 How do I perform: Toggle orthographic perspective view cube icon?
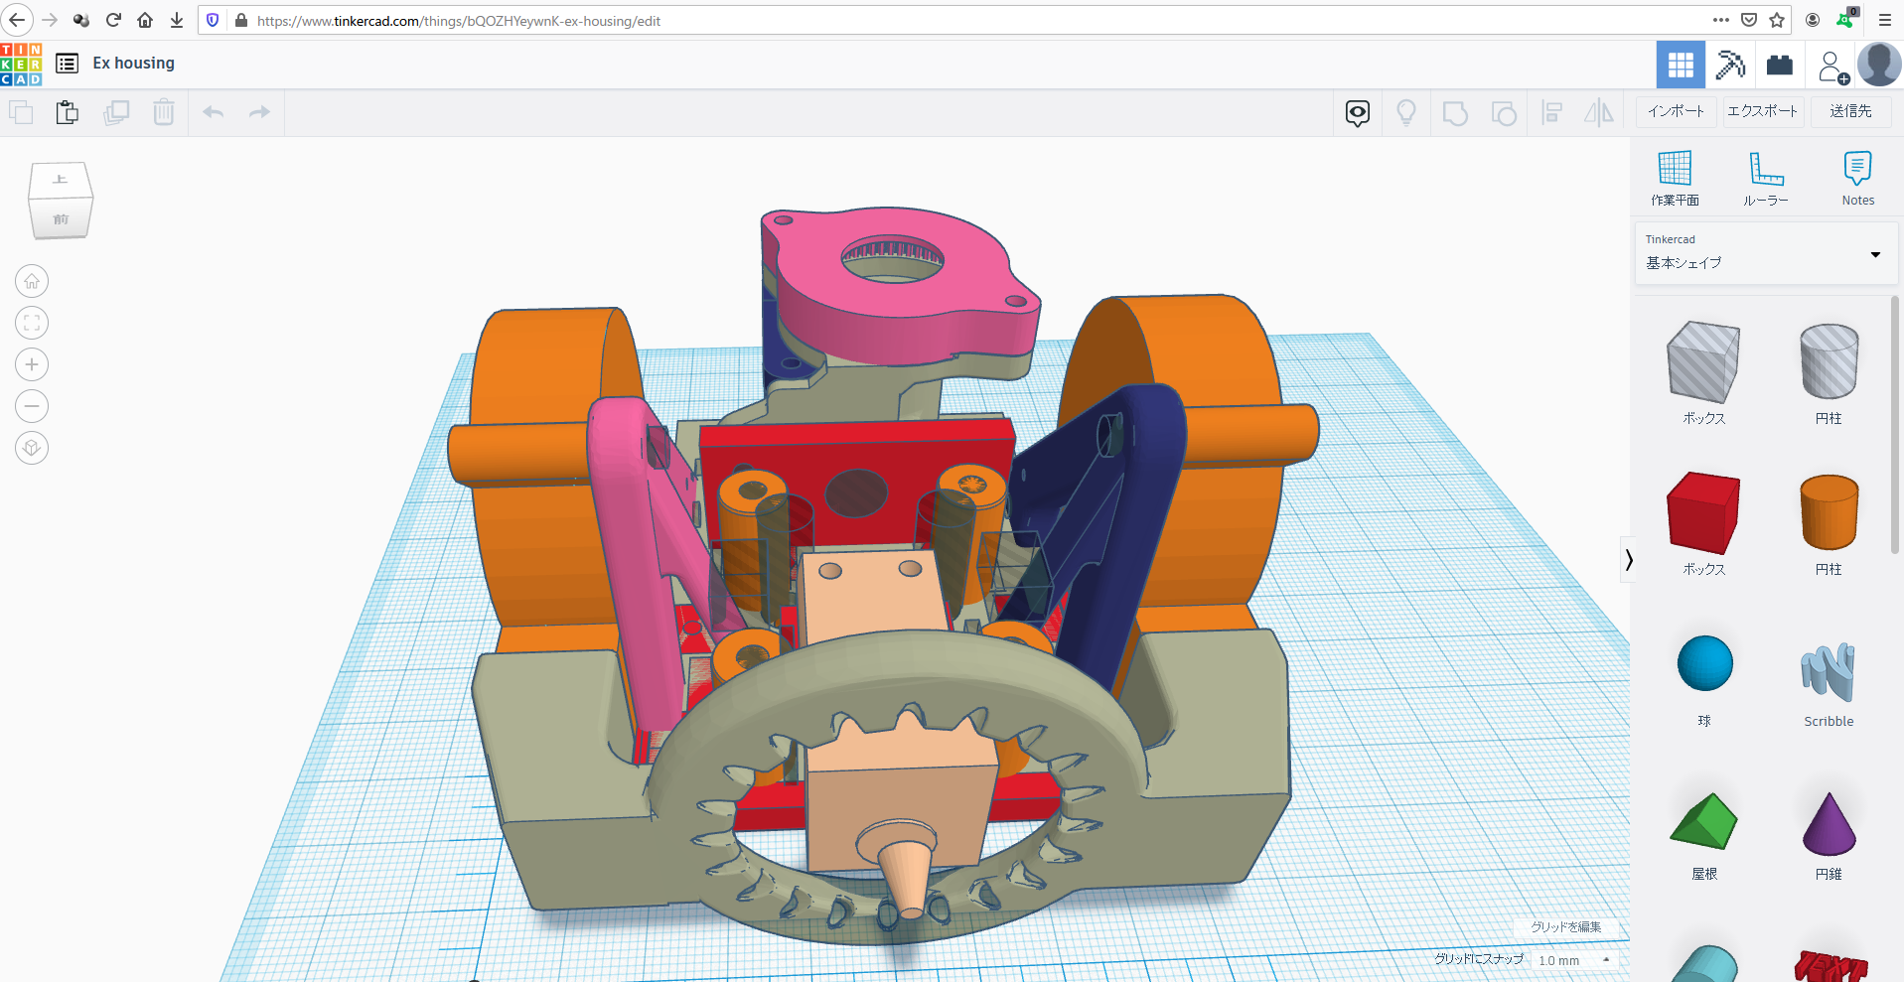[32, 449]
